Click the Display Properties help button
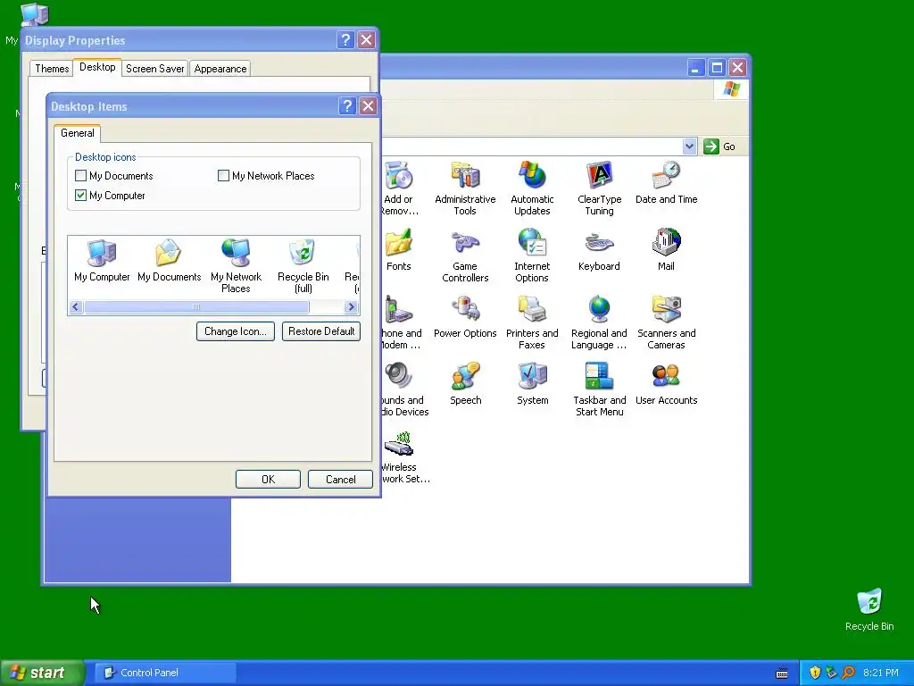Image resolution: width=914 pixels, height=686 pixels. 345,39
